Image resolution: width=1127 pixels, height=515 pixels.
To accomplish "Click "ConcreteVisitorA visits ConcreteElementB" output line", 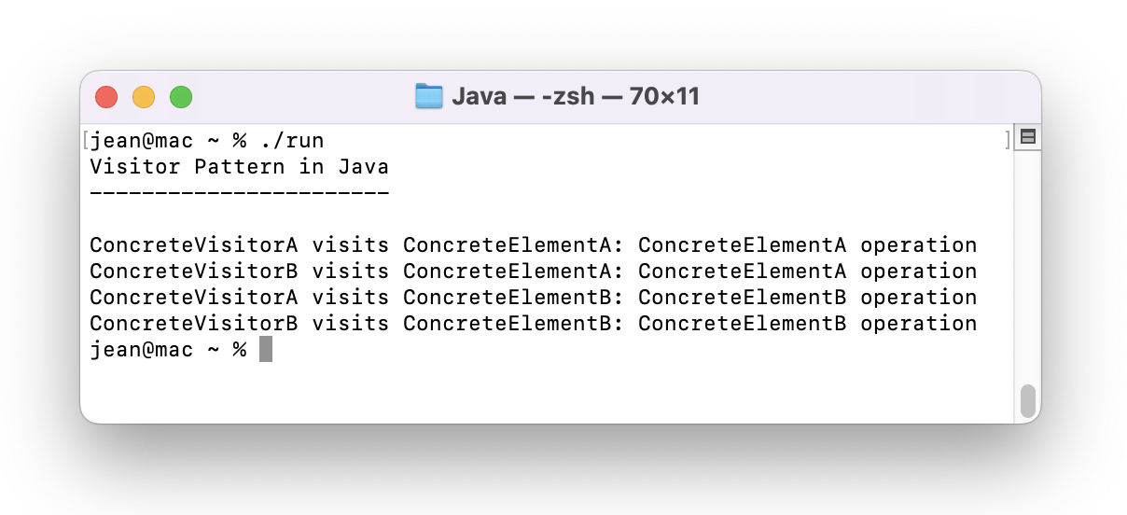I will click(x=533, y=298).
